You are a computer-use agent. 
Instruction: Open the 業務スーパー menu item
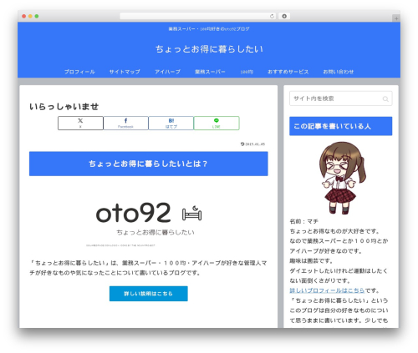[x=210, y=72]
